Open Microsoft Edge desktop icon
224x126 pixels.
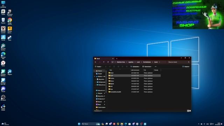3,56
